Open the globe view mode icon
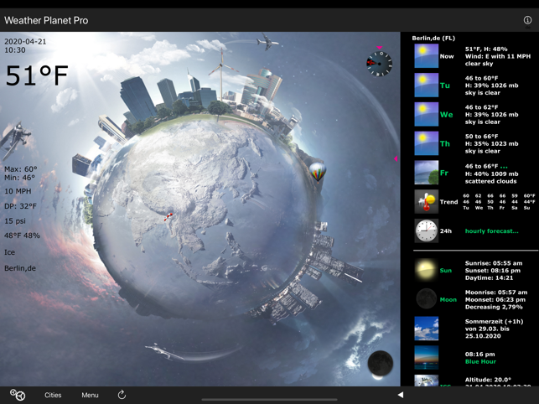 [18, 395]
